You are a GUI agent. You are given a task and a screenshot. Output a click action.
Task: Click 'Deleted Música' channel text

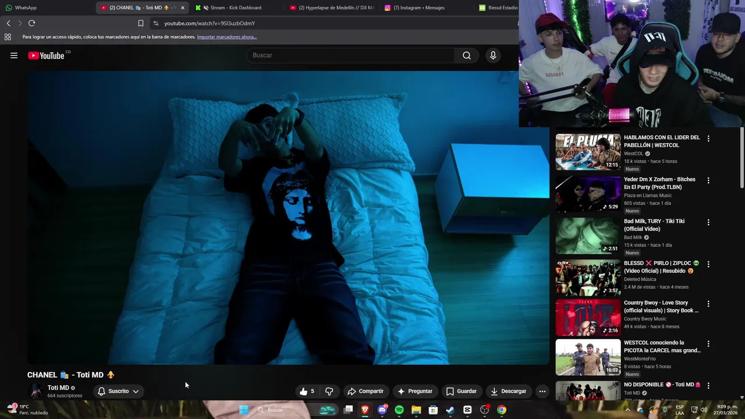click(x=640, y=279)
